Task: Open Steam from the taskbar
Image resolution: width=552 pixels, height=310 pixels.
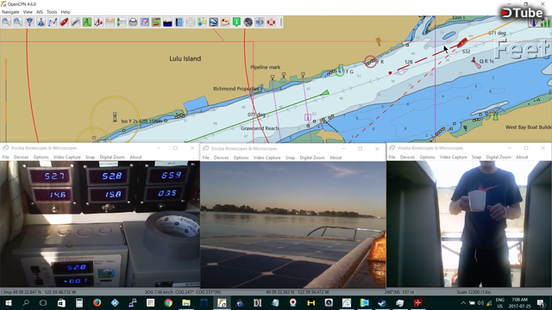Action: click(x=382, y=302)
